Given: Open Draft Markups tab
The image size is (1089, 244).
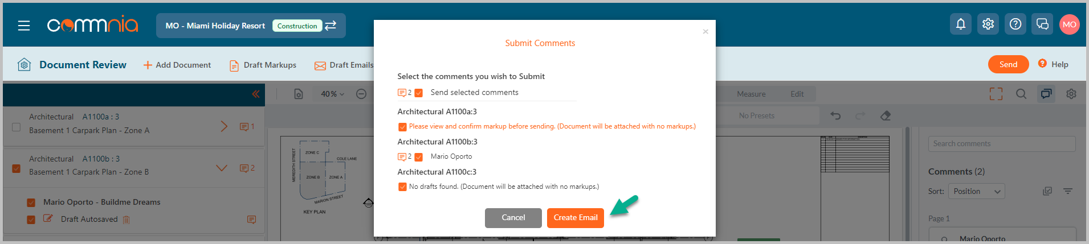Looking at the screenshot, I should (263, 65).
